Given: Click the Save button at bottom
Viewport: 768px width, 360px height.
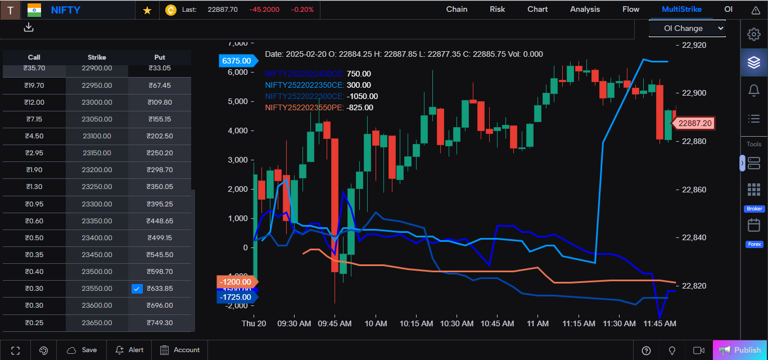Looking at the screenshot, I should 82,350.
